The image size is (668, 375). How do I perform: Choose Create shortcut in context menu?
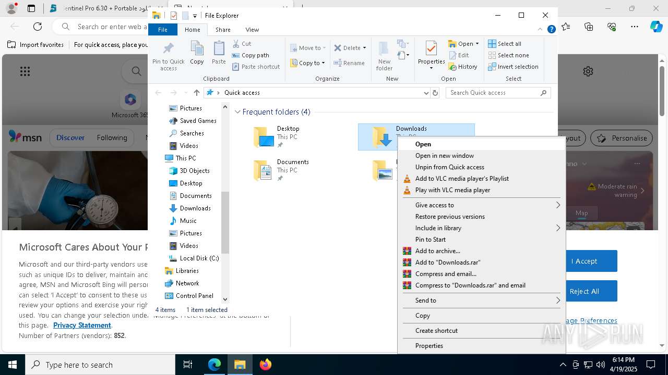pos(481,331)
